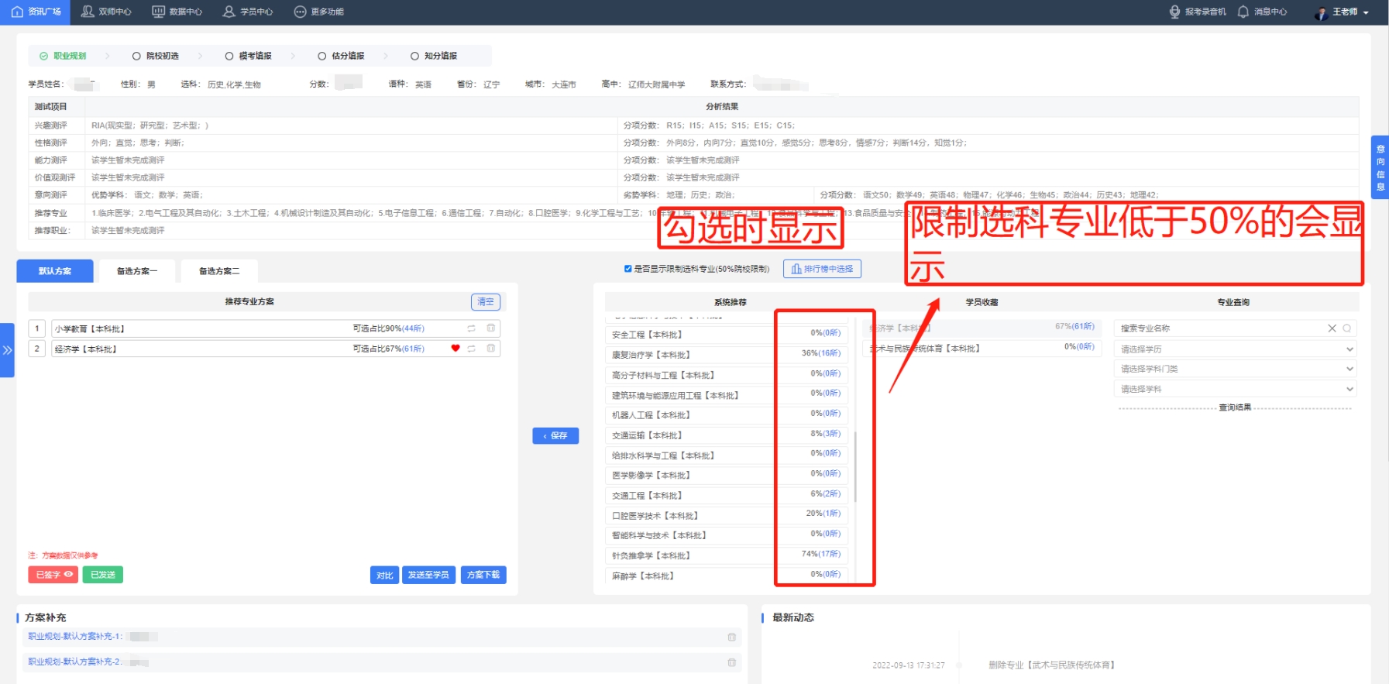This screenshot has width=1389, height=684.
Task: Click the 44所 link on 小学教育
Action: click(413, 328)
